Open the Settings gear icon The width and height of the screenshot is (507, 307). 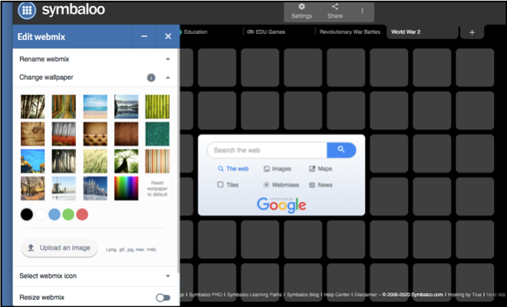[x=301, y=11]
